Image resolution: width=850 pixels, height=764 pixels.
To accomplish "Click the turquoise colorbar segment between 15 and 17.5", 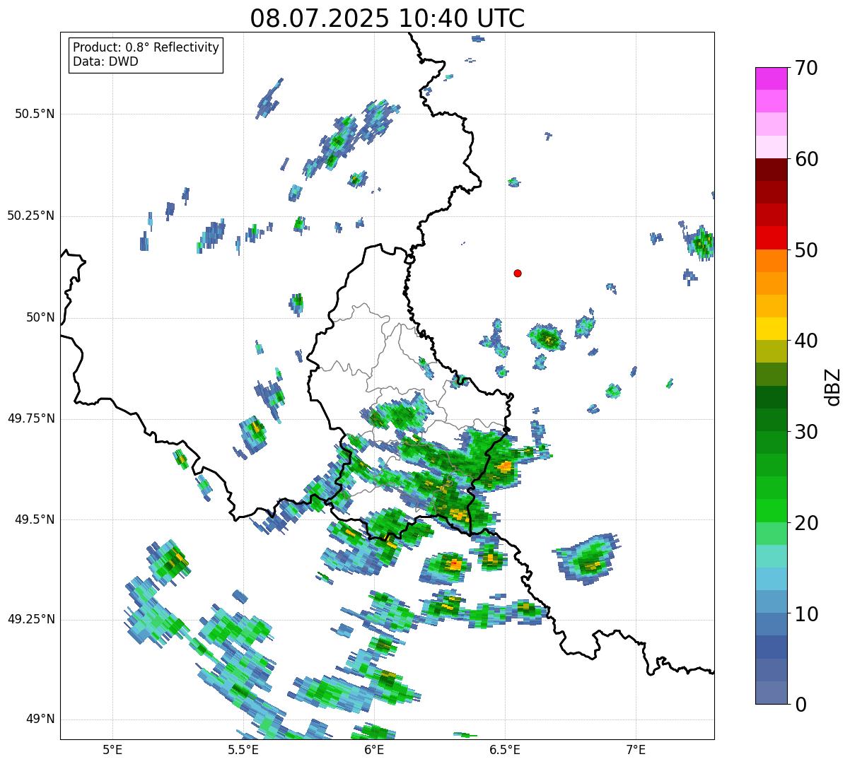I will point(771,556).
